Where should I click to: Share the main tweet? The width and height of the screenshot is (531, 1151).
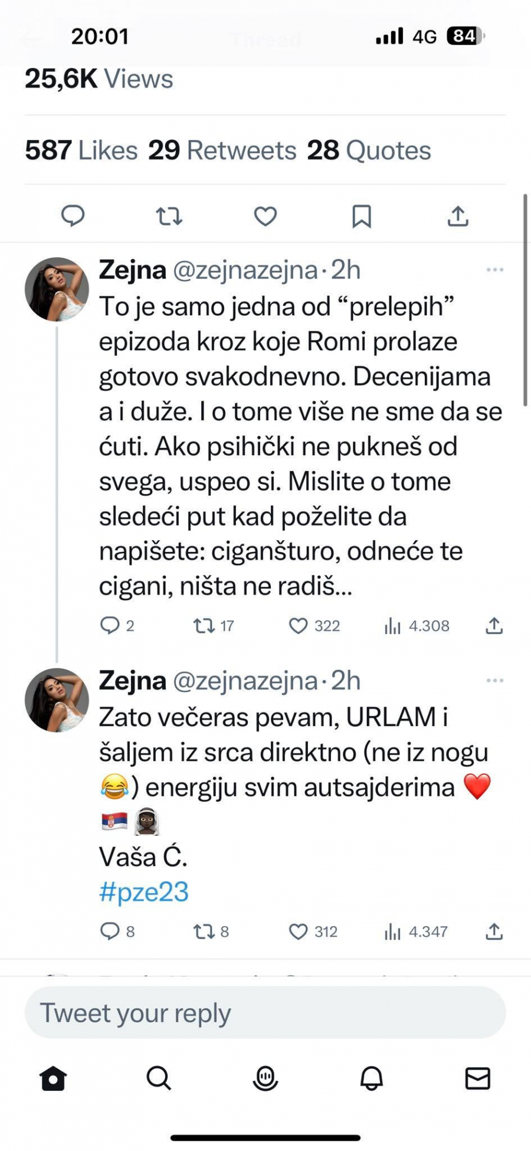(x=458, y=216)
